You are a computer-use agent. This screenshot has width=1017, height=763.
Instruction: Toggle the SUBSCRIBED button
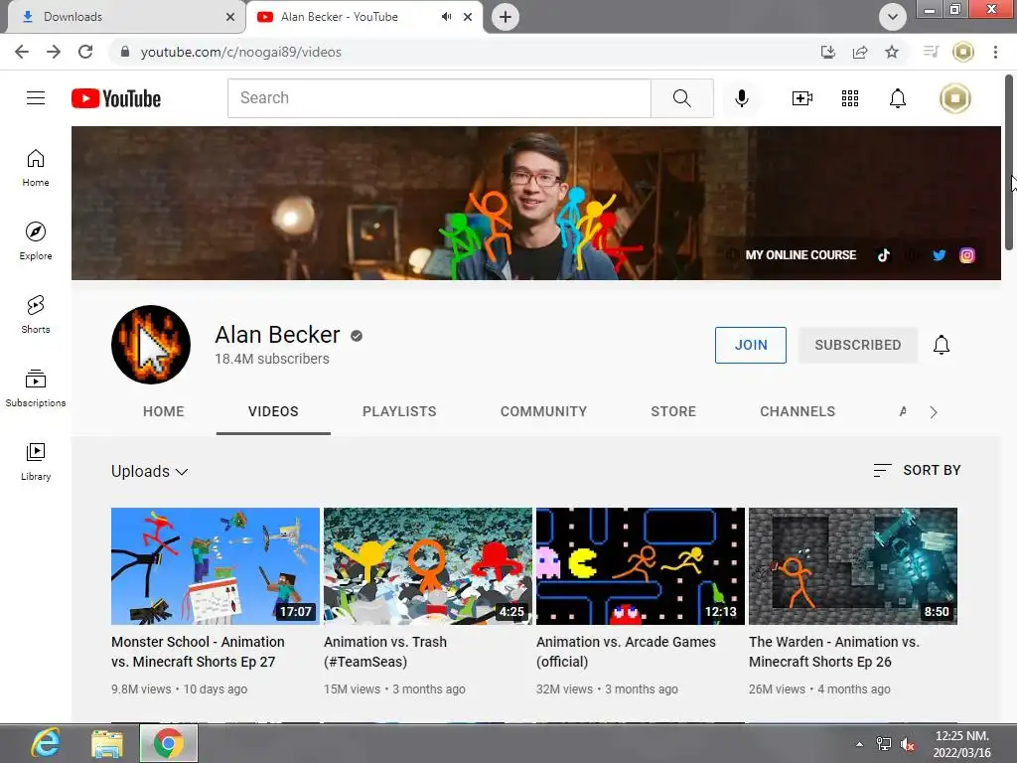coord(857,345)
